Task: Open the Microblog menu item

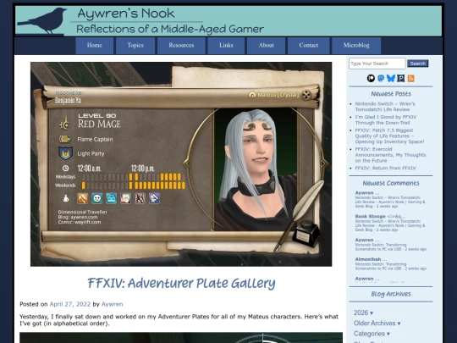Action: [x=356, y=46]
